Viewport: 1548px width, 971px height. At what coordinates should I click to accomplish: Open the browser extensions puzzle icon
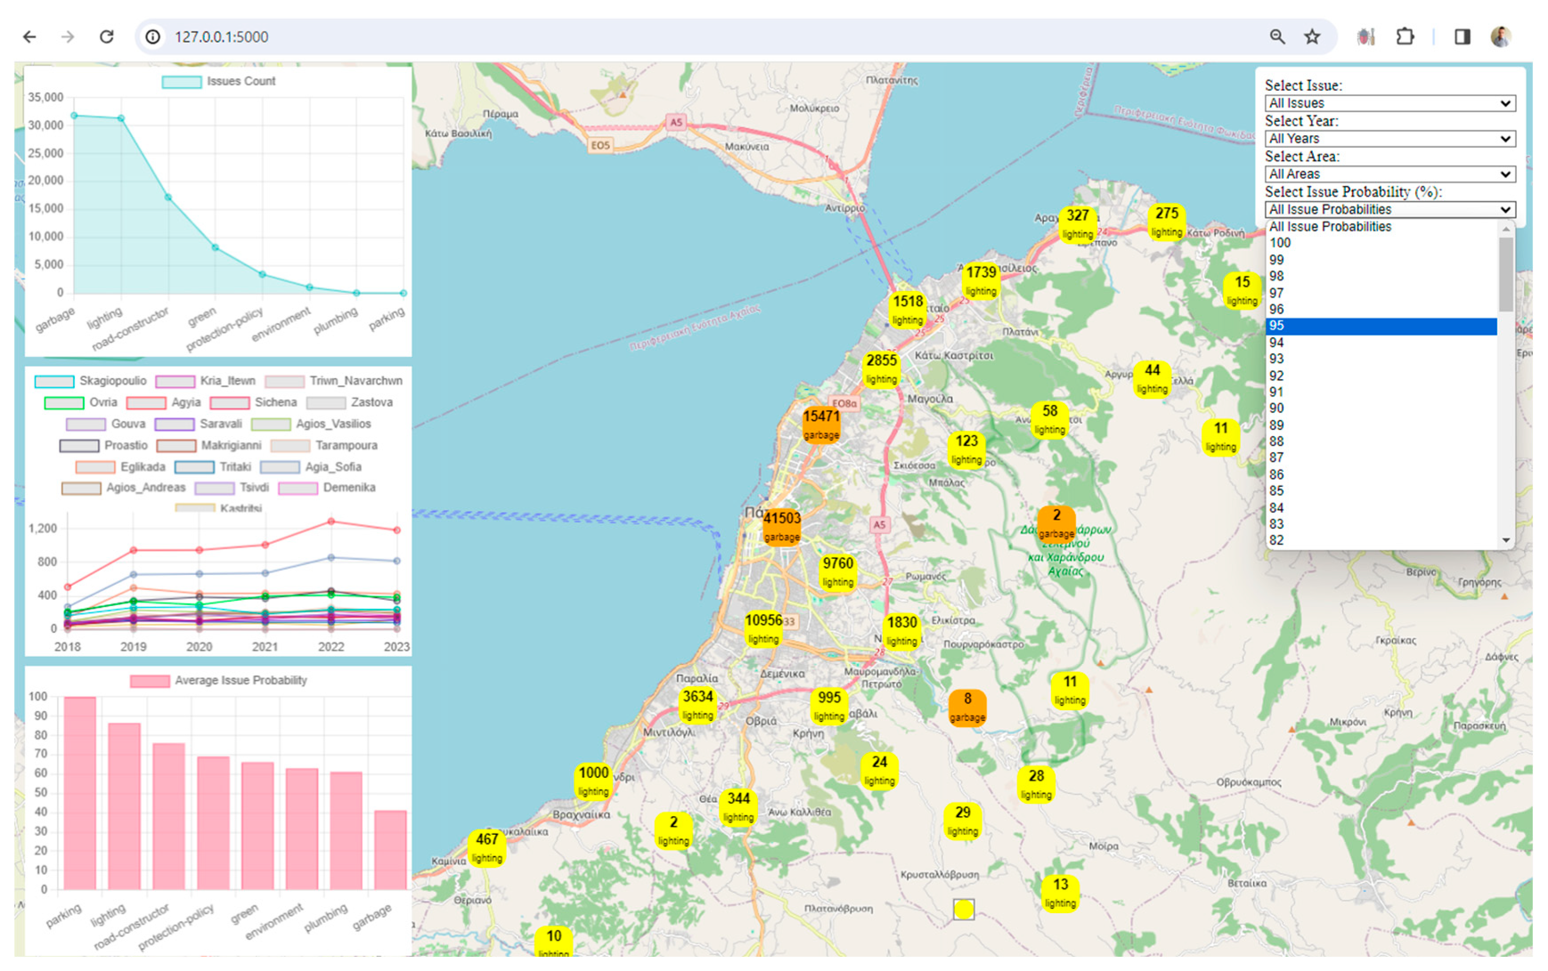(1405, 36)
